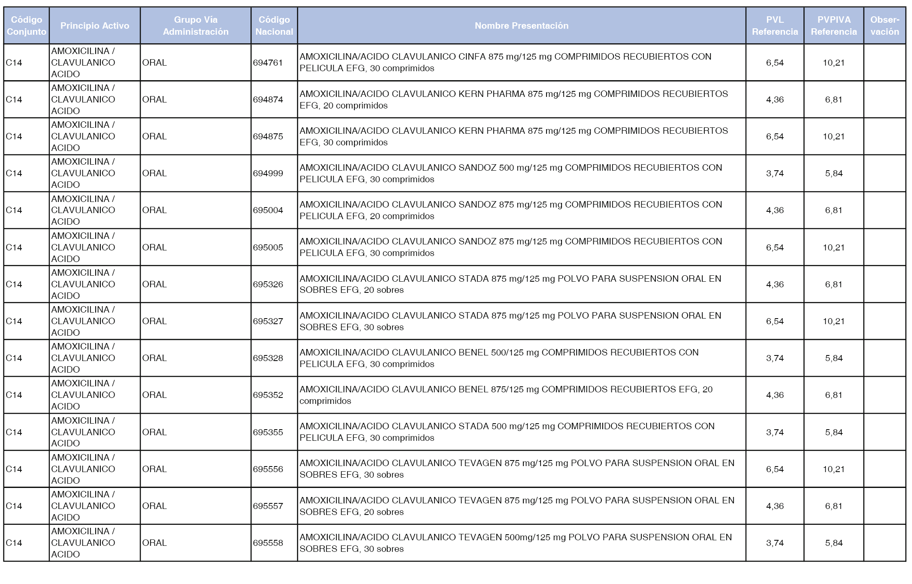Click the 'PVL Referencia' column header
Screen dimensions: 912x584
775,26
